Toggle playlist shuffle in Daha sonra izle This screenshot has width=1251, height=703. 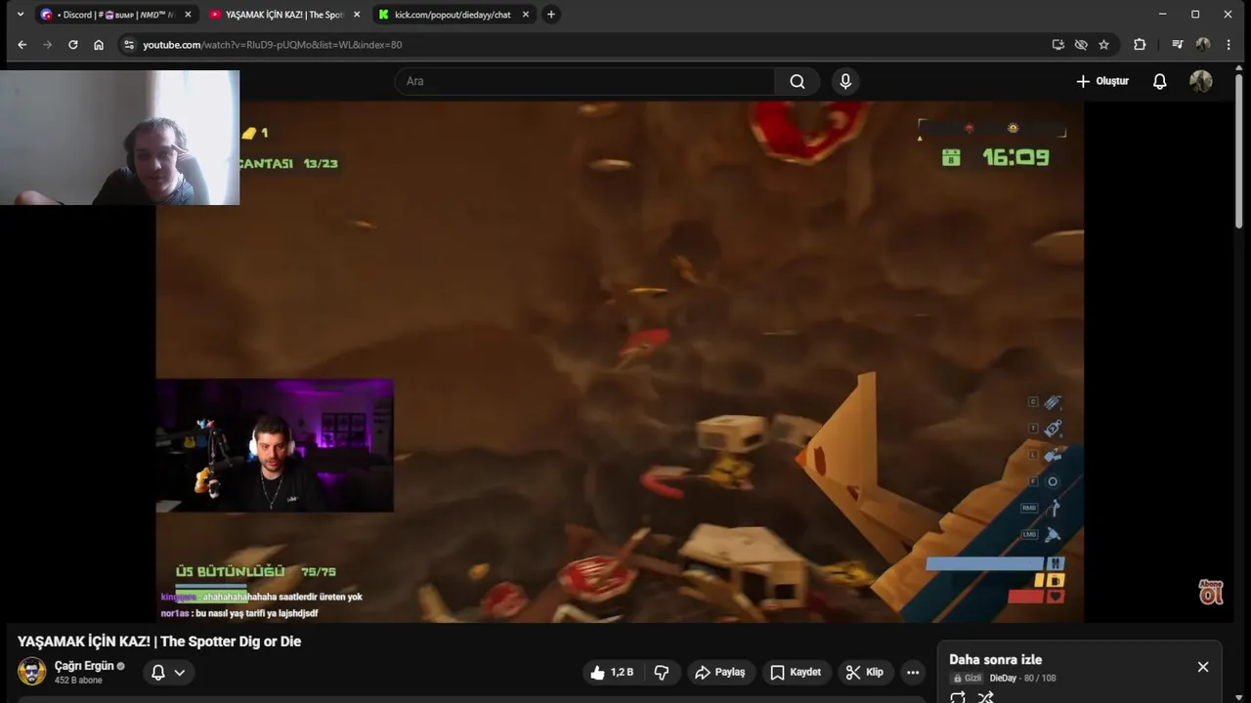click(986, 697)
